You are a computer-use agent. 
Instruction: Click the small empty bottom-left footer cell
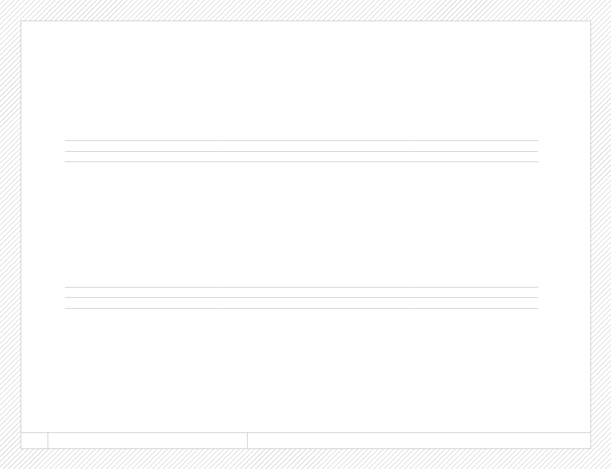click(x=34, y=441)
